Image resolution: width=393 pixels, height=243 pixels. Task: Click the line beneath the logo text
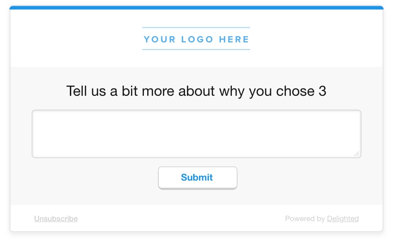pos(196,49)
